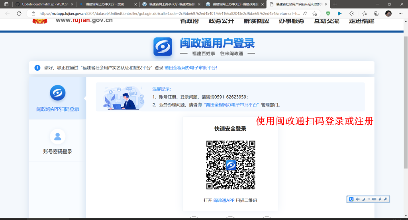Click the blue play-arrow extension icon
Image resolution: width=408 pixels, height=220 pixels.
(x=339, y=14)
